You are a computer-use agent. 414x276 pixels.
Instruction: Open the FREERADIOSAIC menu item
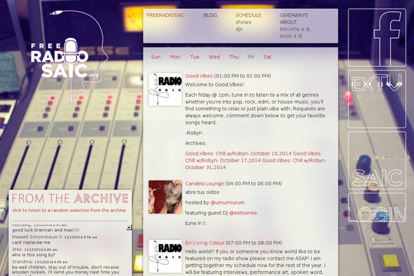[x=166, y=15]
